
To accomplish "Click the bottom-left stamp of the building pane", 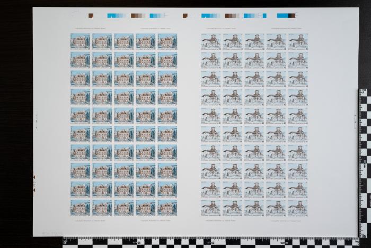I will 80,208.
